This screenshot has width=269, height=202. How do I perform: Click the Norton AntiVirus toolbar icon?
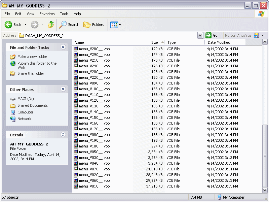coord(257,35)
